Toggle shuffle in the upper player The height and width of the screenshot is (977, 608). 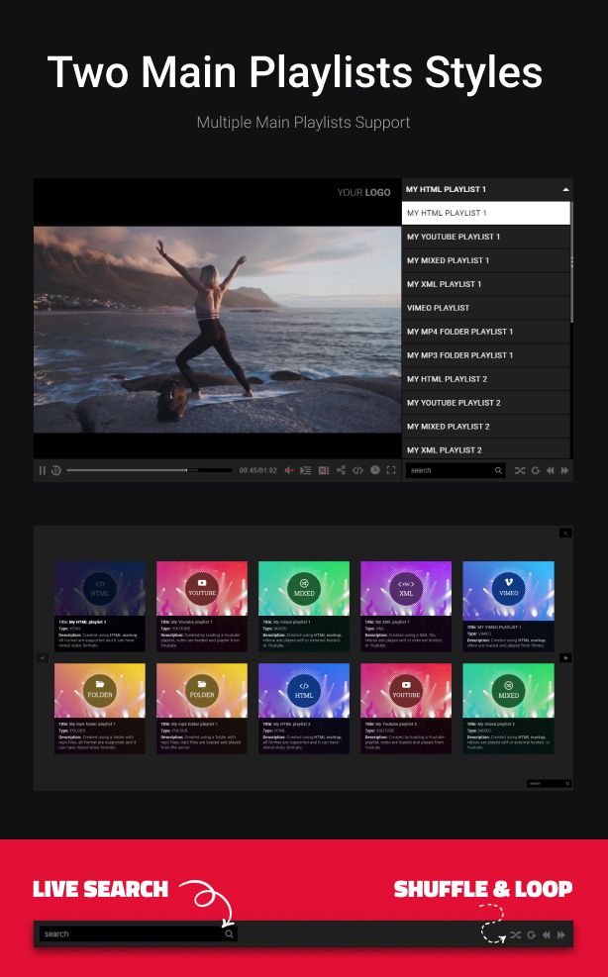[x=520, y=470]
